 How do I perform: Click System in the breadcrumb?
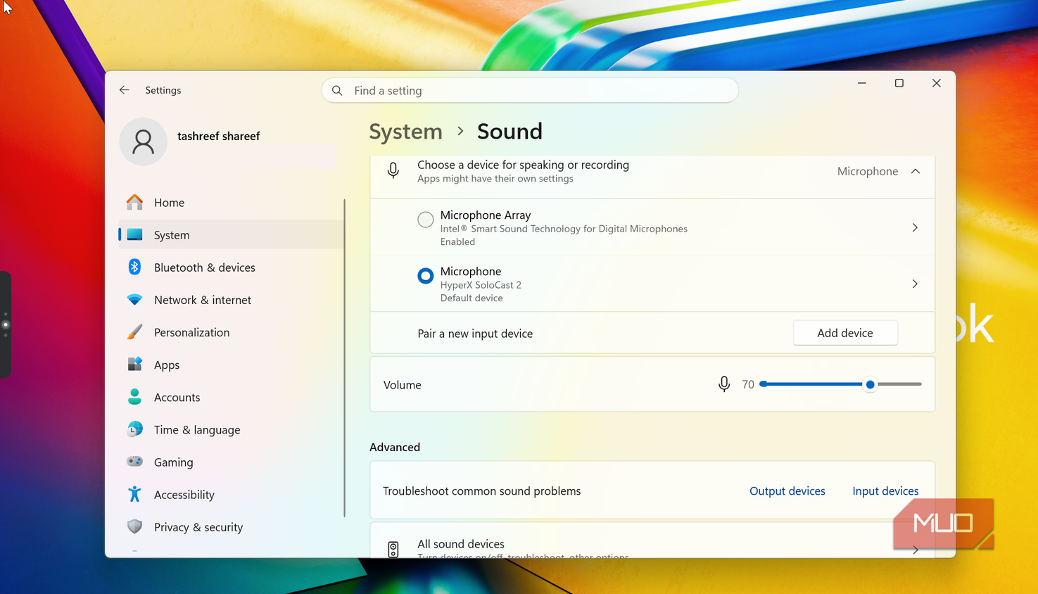(x=406, y=132)
